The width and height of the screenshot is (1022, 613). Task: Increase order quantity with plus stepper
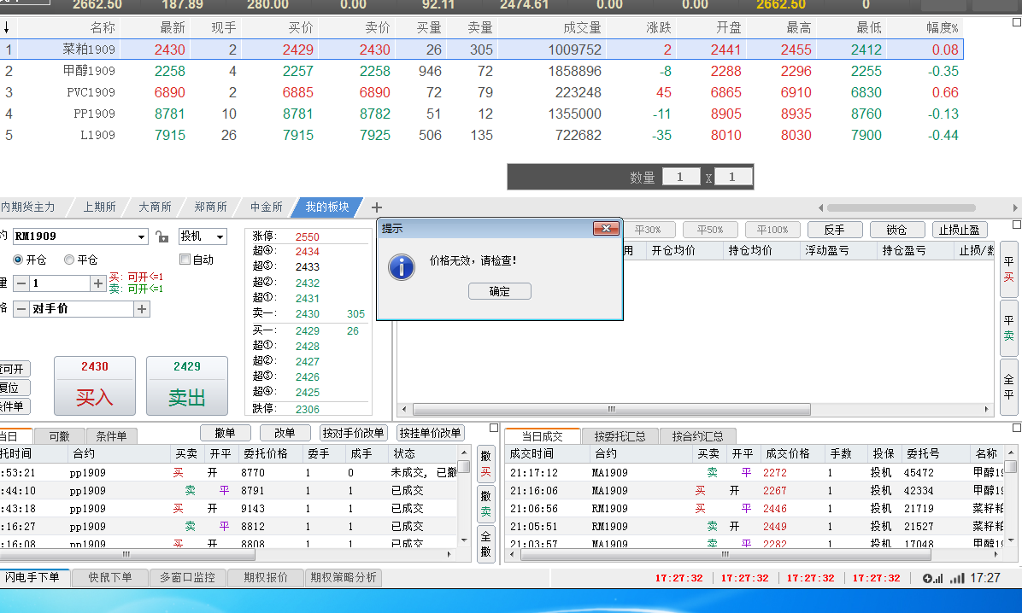(99, 283)
